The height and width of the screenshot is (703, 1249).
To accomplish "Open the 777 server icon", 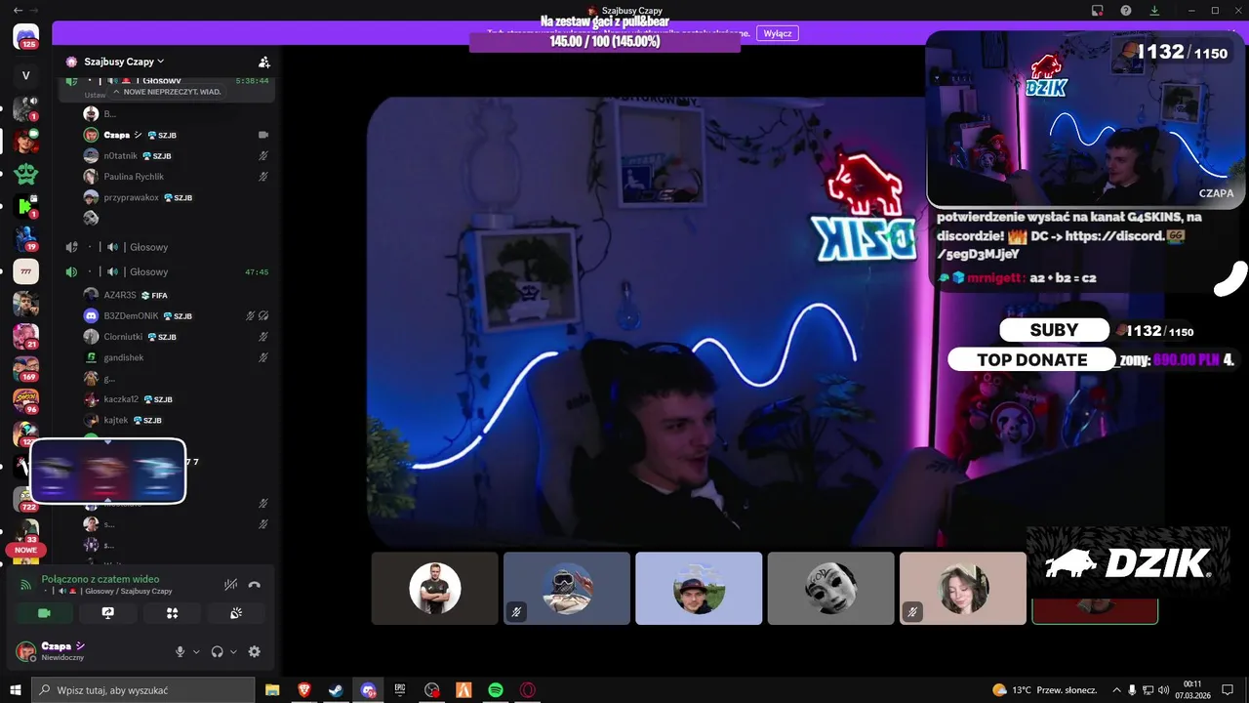I will click(26, 271).
